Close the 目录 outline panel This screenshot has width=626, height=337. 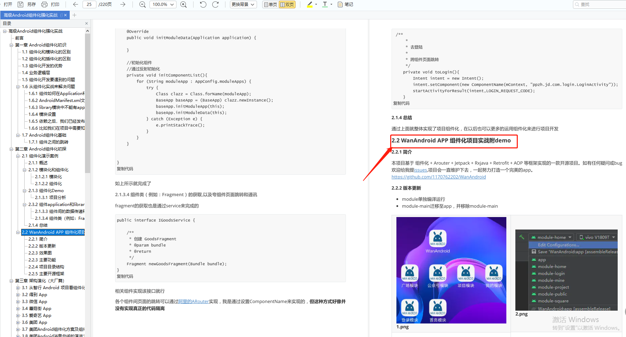86,24
